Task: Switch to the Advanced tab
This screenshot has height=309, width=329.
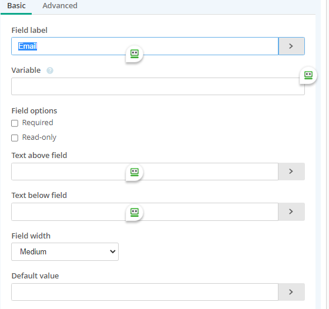Action: coord(60,6)
